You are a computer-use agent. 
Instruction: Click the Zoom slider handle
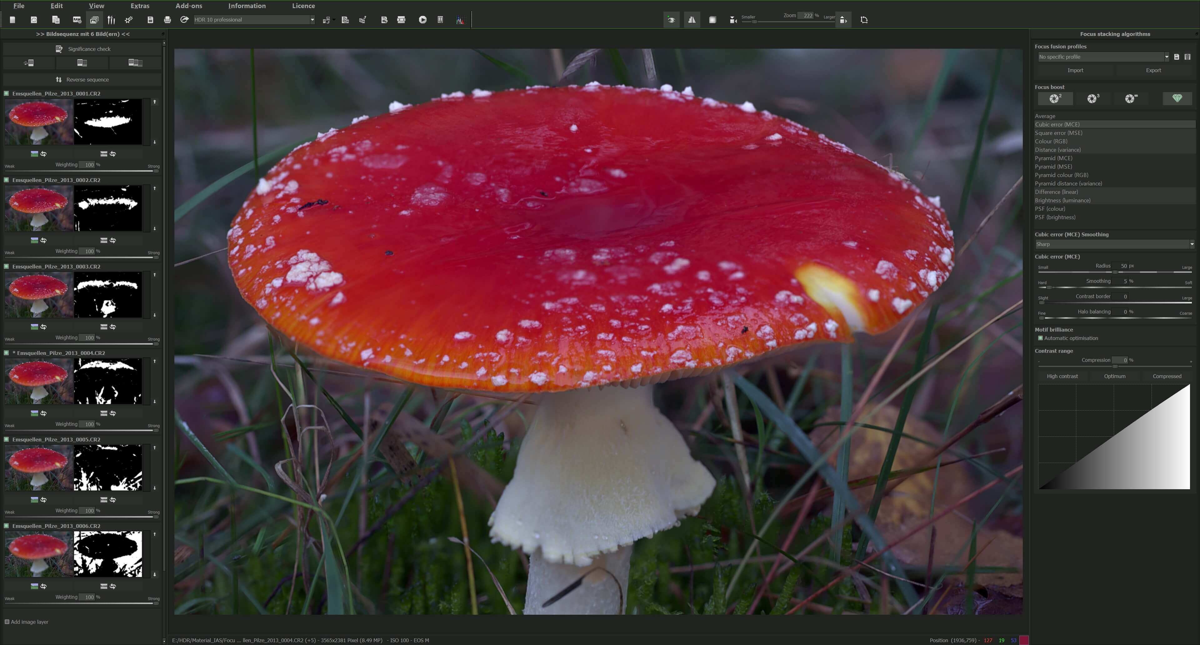(754, 22)
